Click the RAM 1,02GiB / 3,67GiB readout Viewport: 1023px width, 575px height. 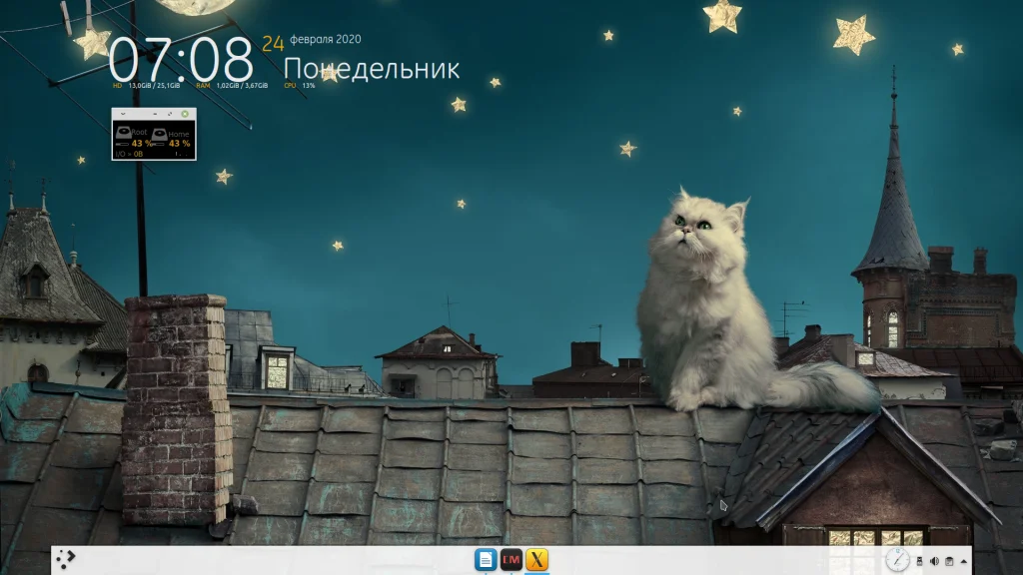(x=232, y=86)
